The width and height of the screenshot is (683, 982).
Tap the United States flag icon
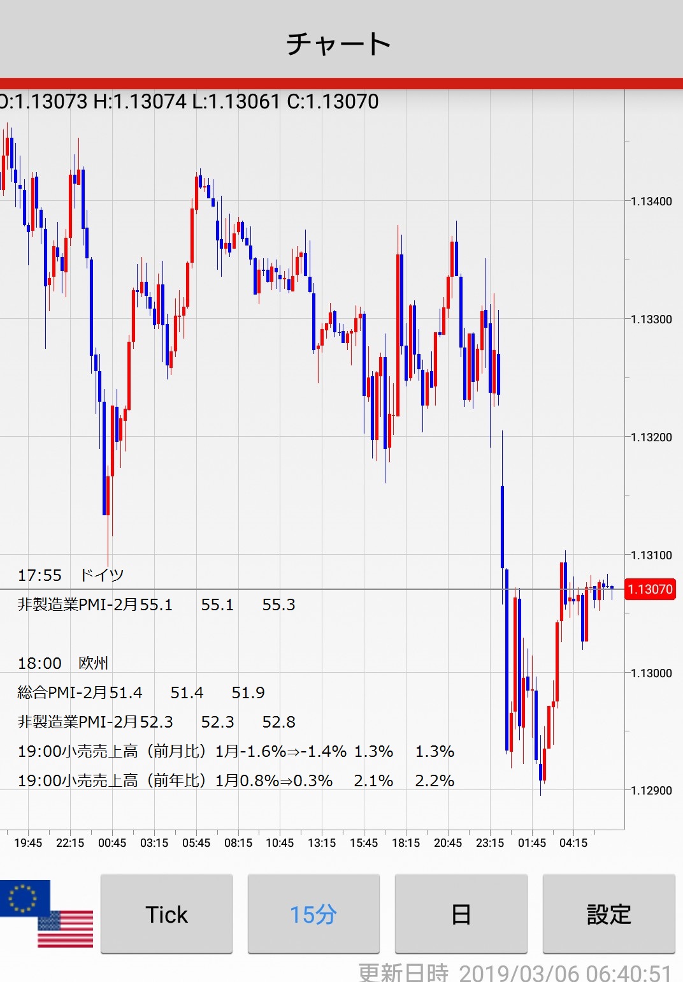tap(66, 929)
